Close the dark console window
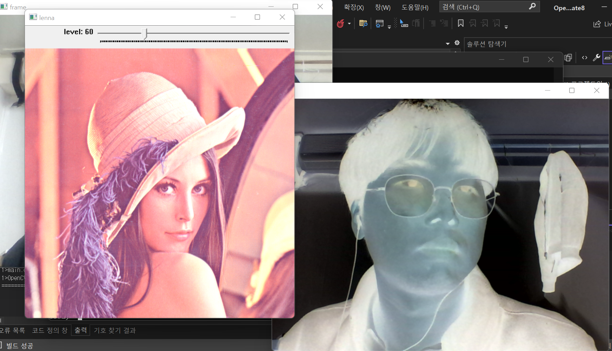Image resolution: width=612 pixels, height=351 pixels. tap(551, 60)
